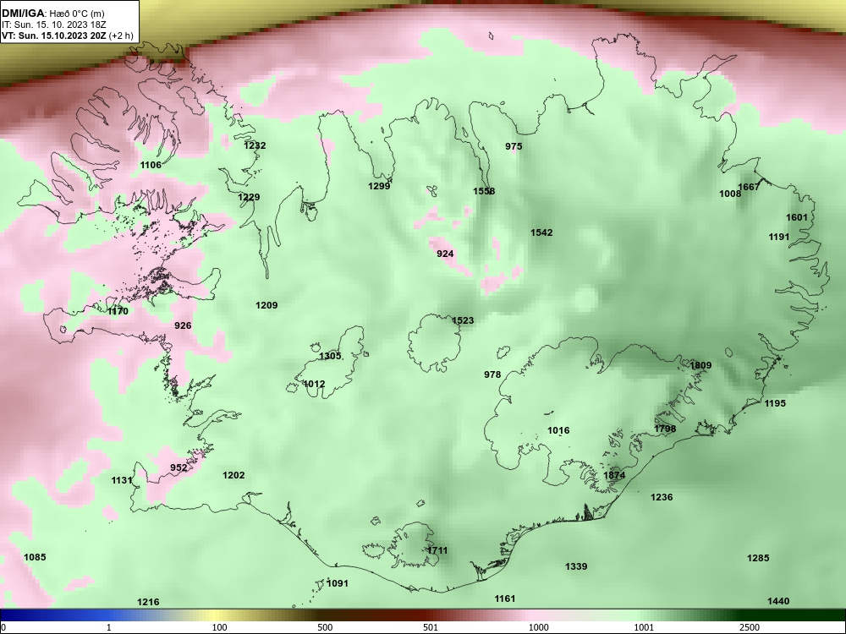Select the 1809 value label
The width and height of the screenshot is (846, 634).
[x=700, y=365]
